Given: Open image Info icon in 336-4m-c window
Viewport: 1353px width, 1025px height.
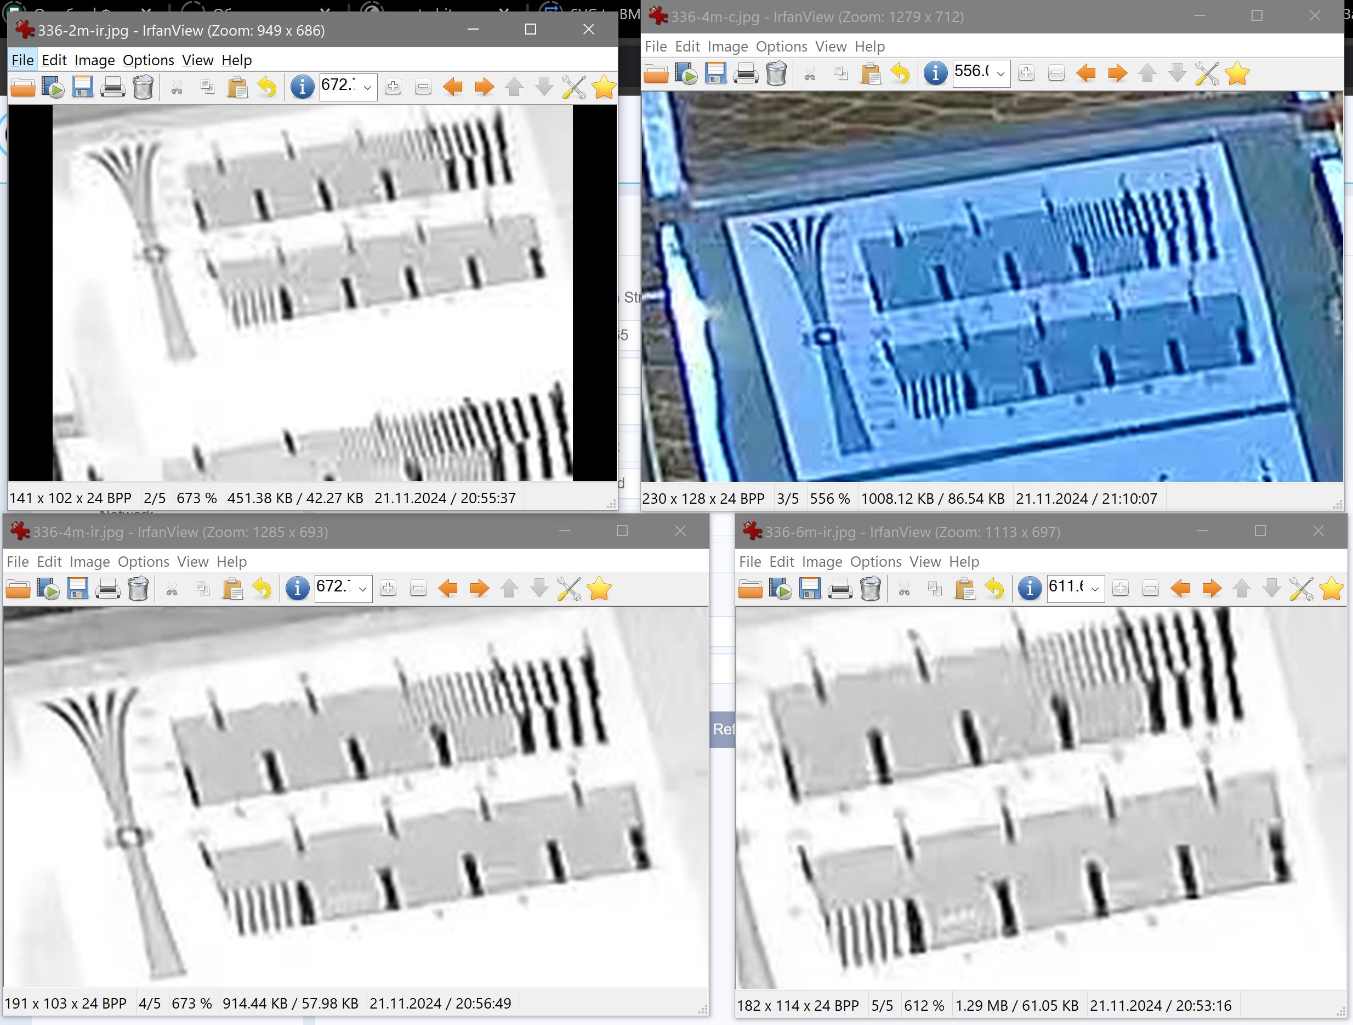Looking at the screenshot, I should pyautogui.click(x=935, y=74).
